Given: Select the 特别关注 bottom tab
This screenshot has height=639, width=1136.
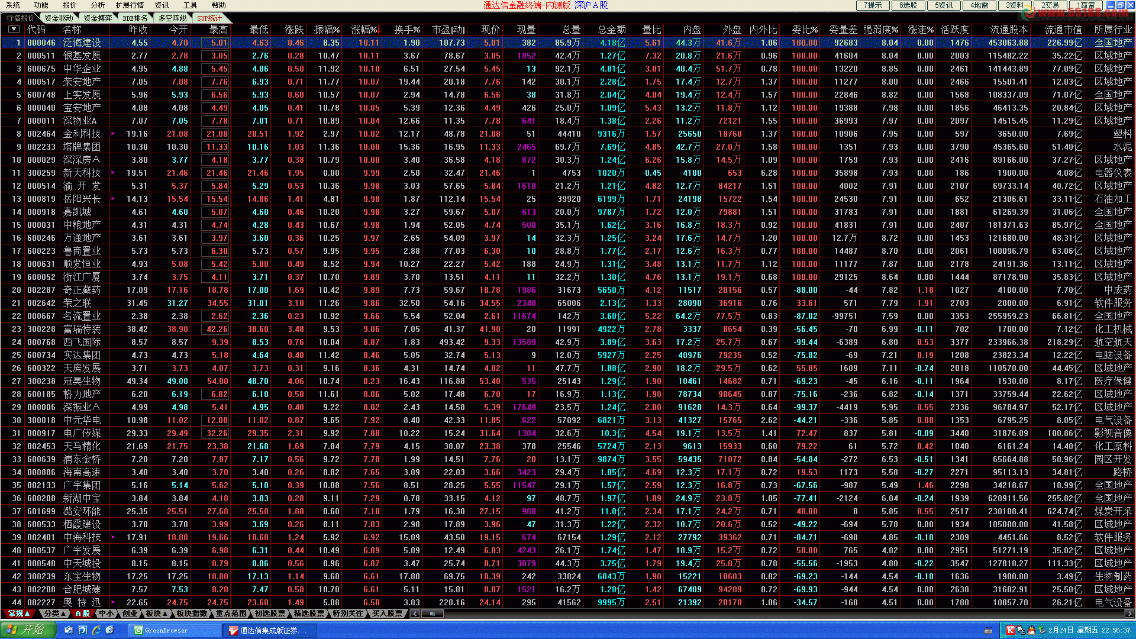Looking at the screenshot, I should click(x=348, y=614).
